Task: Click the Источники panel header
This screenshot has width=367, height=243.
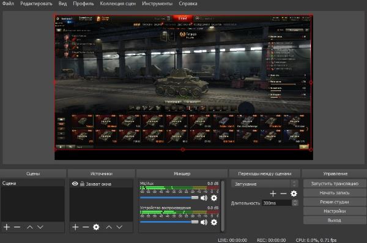Action: pos(102,173)
